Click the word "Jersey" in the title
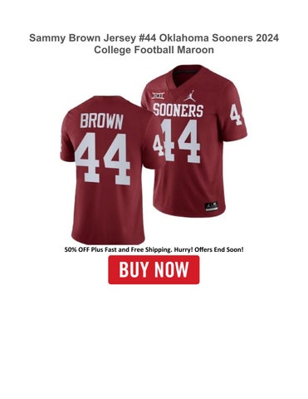308x399 pixels. pos(120,38)
